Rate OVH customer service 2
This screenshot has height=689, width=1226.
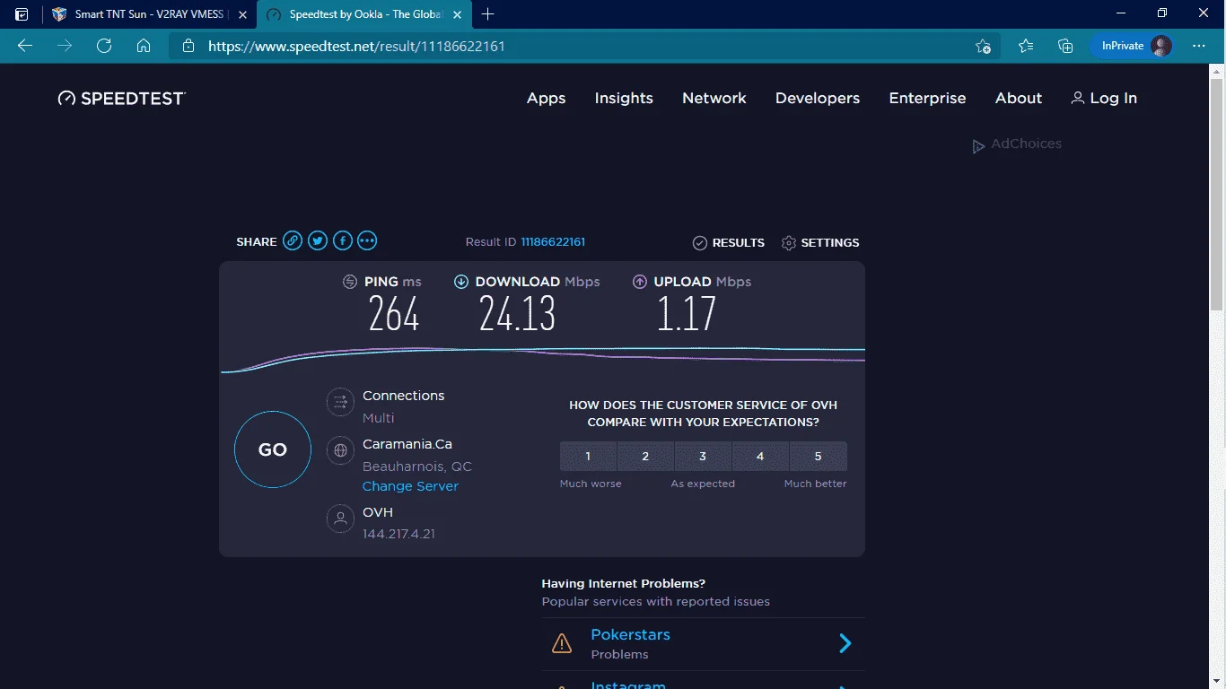[x=645, y=456]
